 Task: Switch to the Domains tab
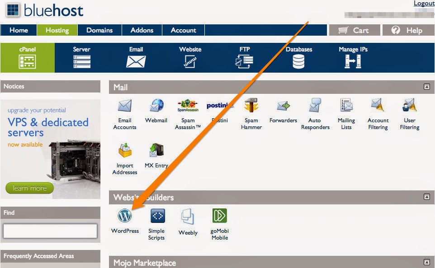pyautogui.click(x=99, y=30)
